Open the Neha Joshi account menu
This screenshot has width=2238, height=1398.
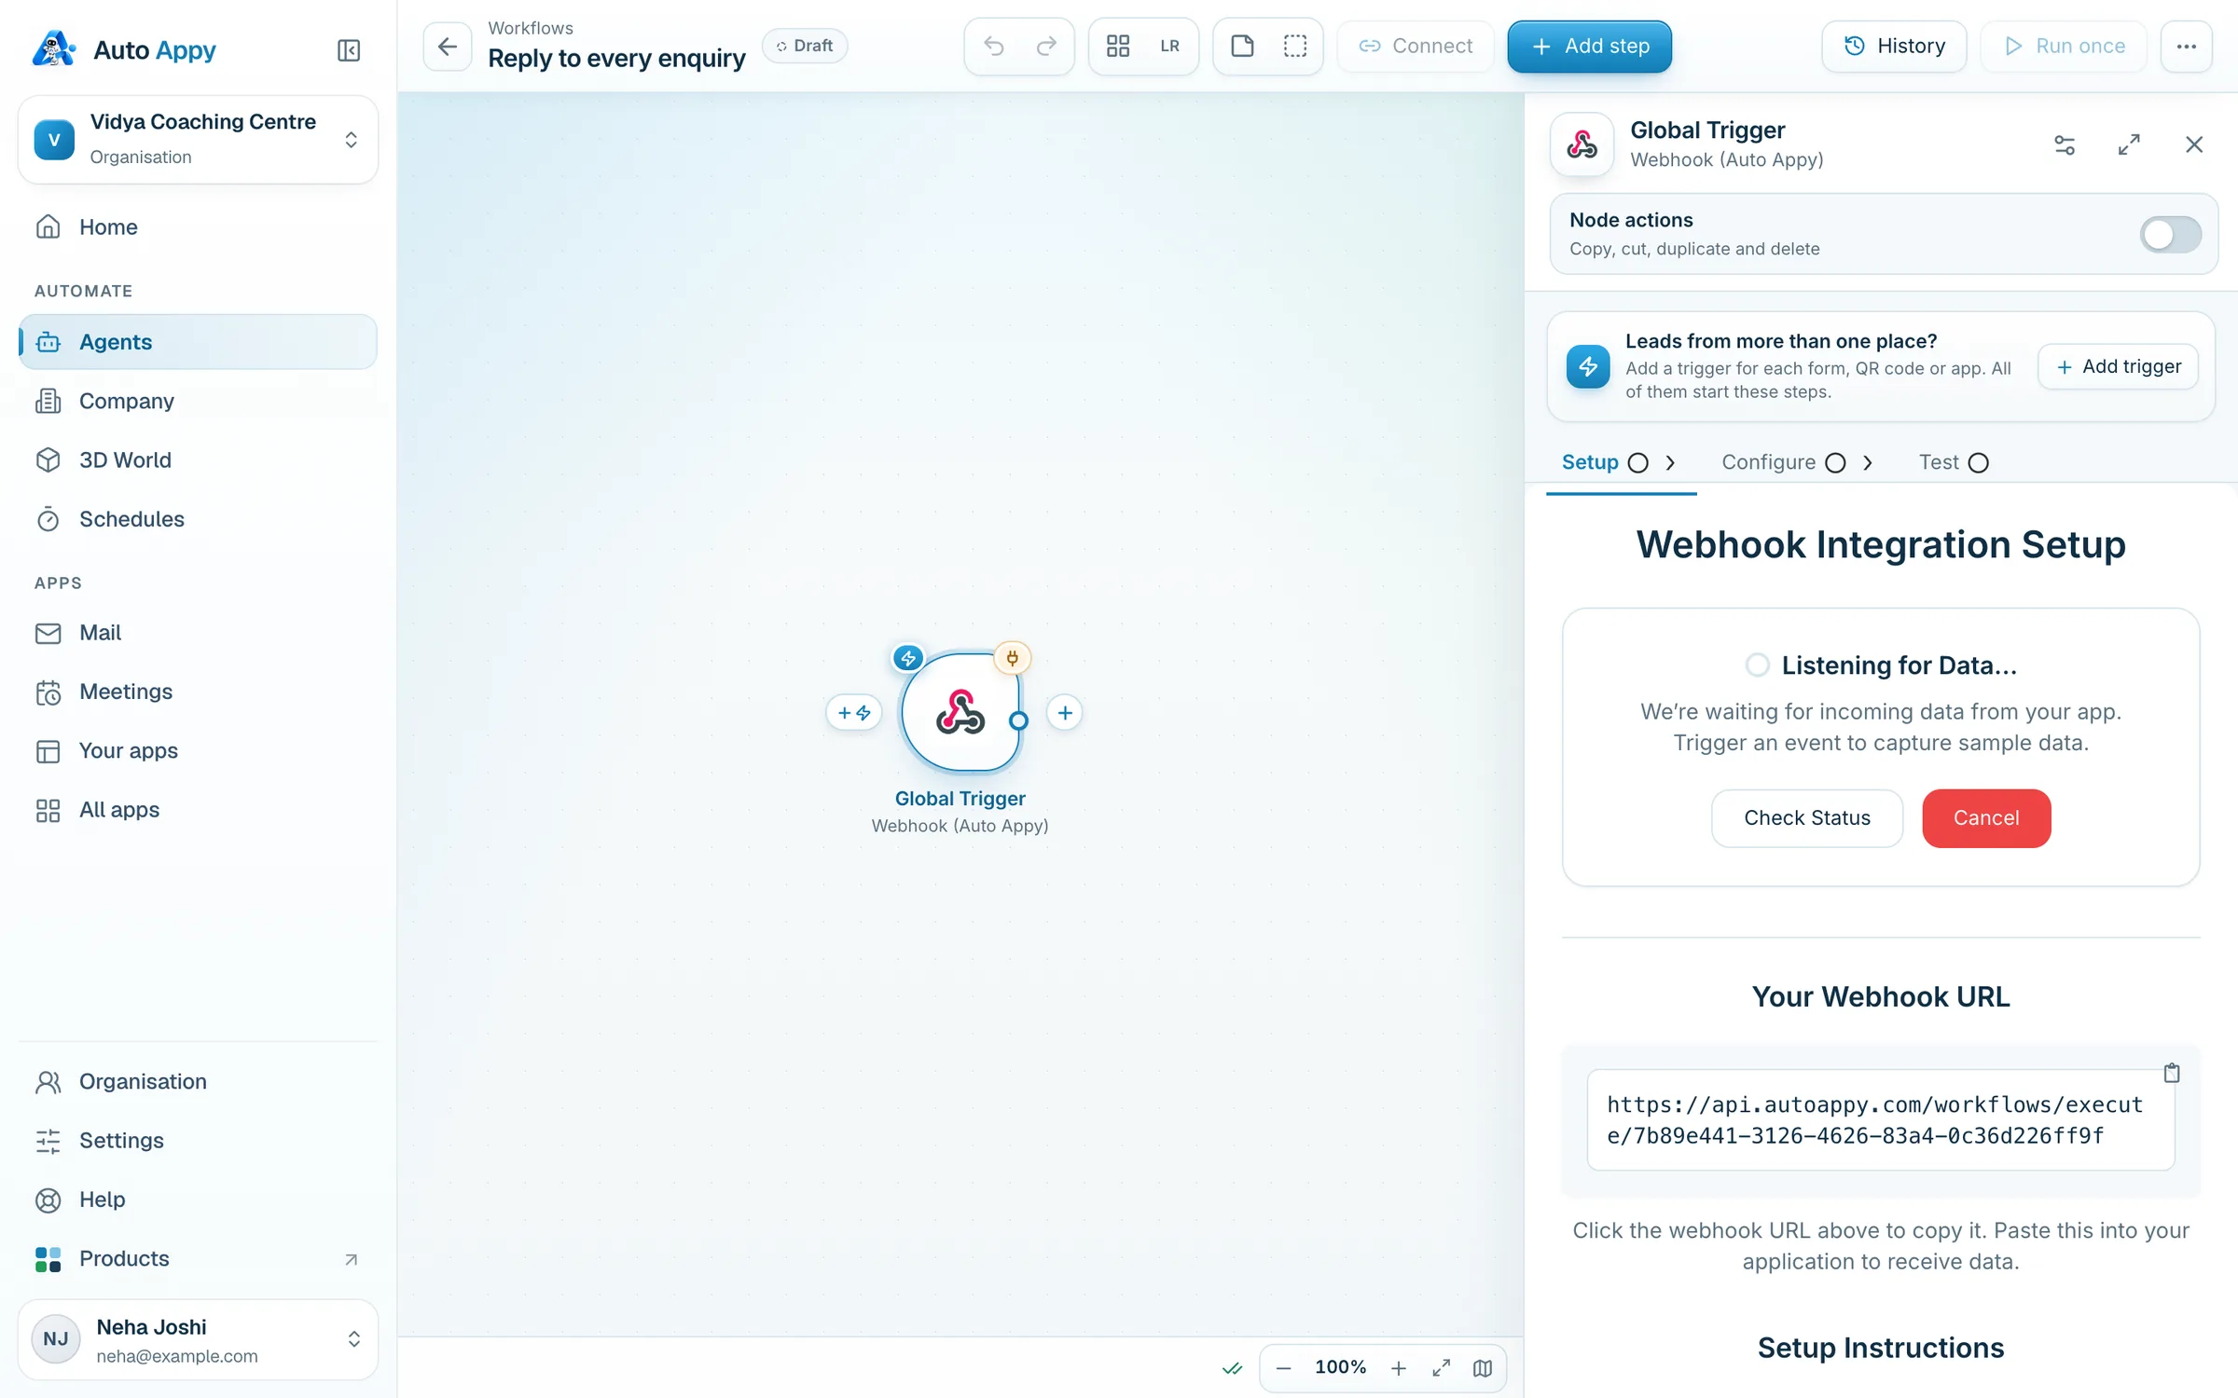pos(198,1339)
